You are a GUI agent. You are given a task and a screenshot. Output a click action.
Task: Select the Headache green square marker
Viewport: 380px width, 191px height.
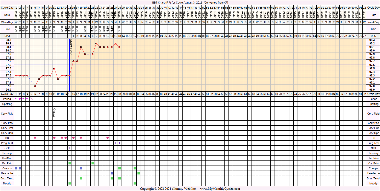pyautogui.click(x=139, y=173)
